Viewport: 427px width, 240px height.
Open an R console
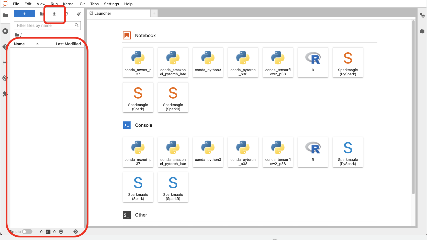(313, 152)
